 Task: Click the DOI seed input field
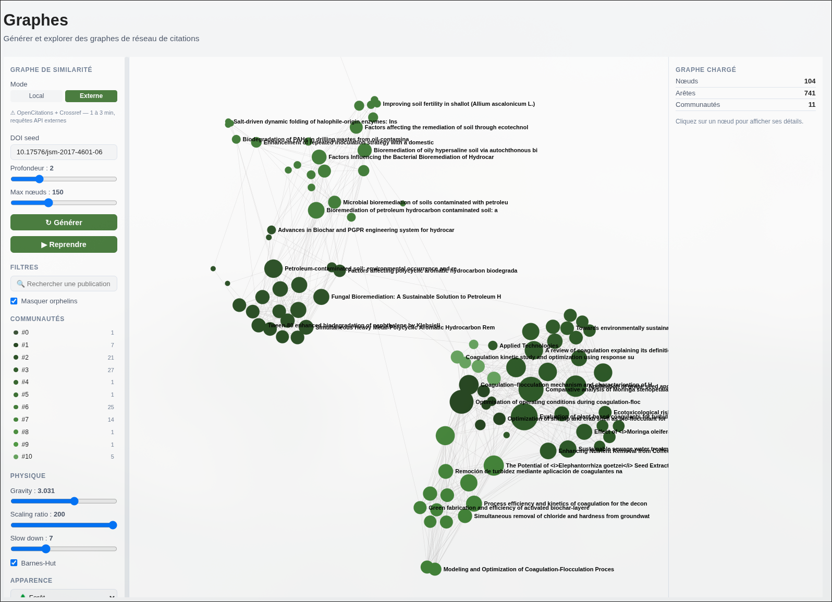coord(64,152)
